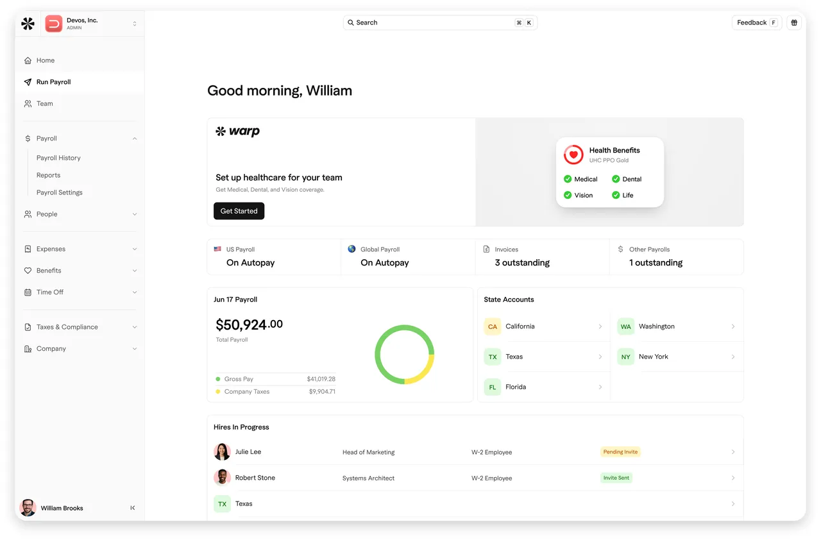The width and height of the screenshot is (821, 540).
Task: Expand the Expenses section chevron
Action: point(135,249)
